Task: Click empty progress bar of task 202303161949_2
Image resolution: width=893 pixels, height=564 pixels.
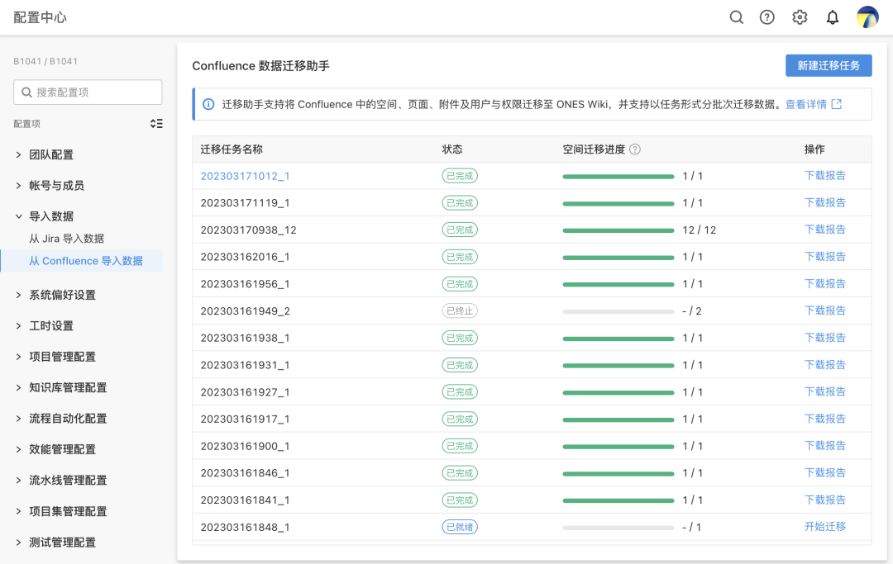Action: pos(618,311)
